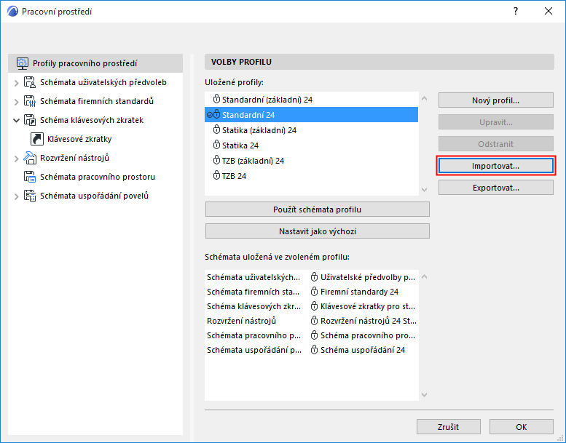Collapse Schéma klávesových zkratek tree node
This screenshot has width=566, height=443.
coord(16,121)
